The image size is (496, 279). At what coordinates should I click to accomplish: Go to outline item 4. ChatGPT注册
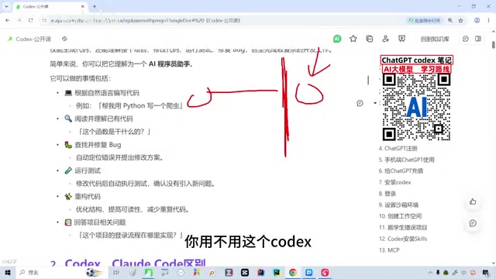point(398,148)
